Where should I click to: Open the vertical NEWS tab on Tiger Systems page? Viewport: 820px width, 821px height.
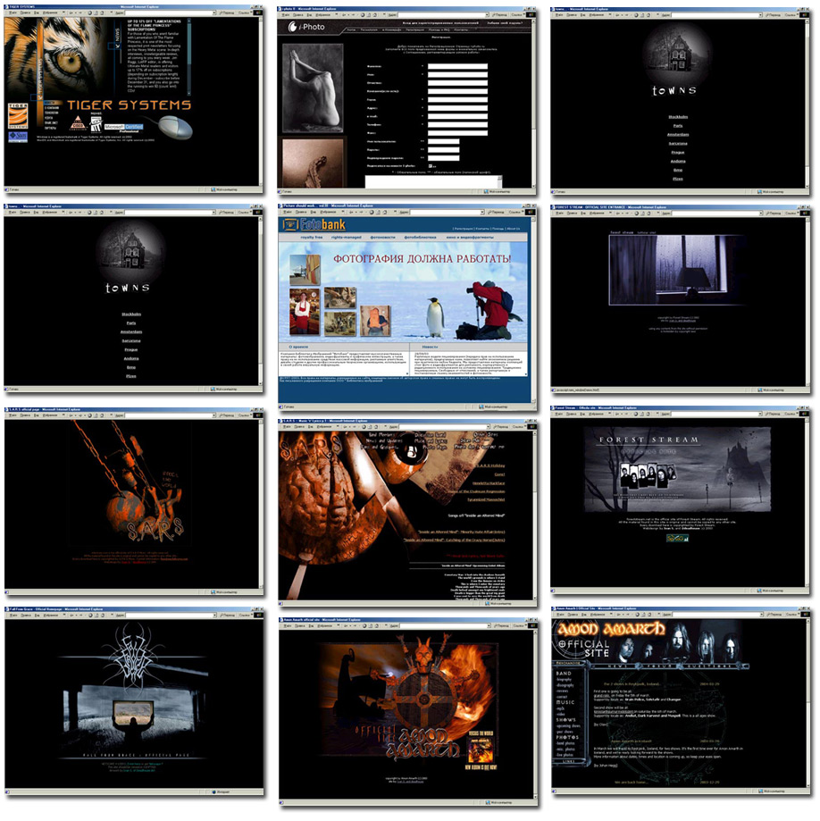coord(117,37)
